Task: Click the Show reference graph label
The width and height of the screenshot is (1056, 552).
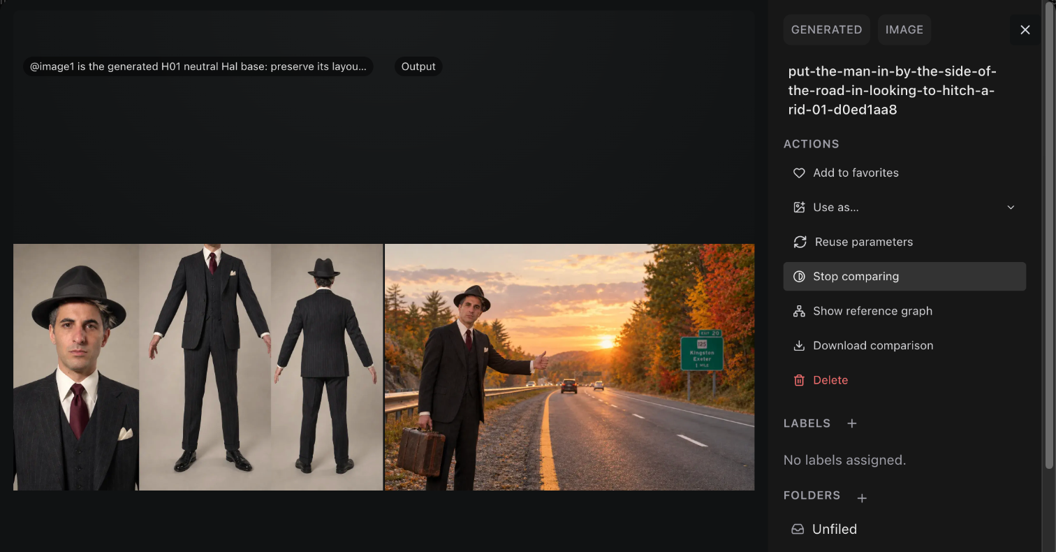Action: (872, 311)
